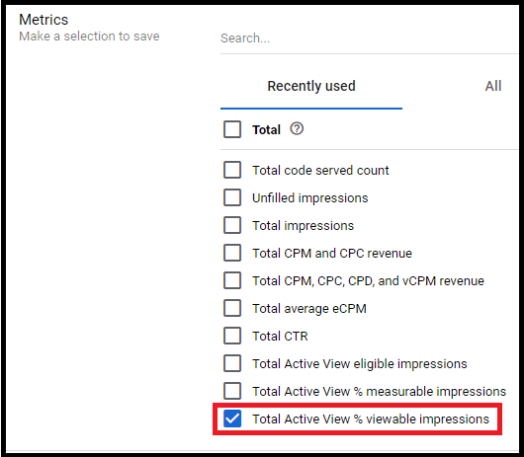The width and height of the screenshot is (524, 457).
Task: Check the Unfilled impressions box
Action: click(232, 197)
